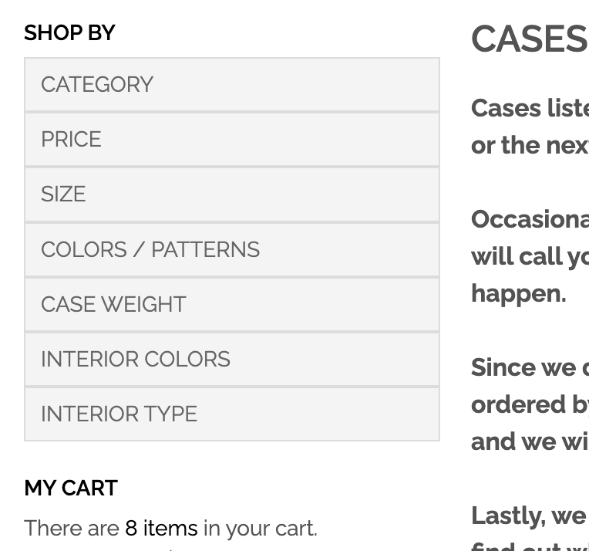Click the in your cart text
This screenshot has height=551, width=589.
click(261, 528)
